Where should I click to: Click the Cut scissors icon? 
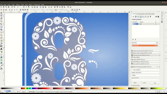point(26,7)
